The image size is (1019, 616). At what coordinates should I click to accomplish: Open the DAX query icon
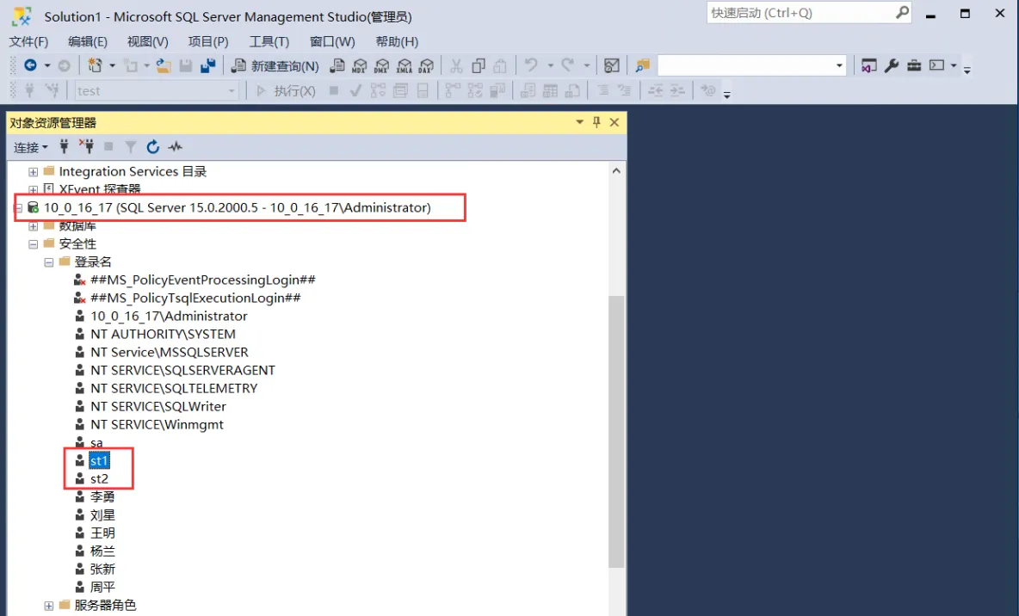coord(426,65)
